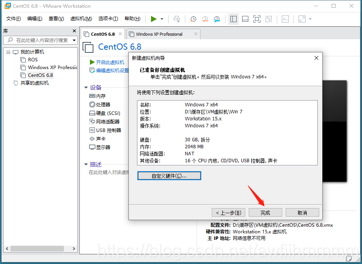Collapse the 描述 section
The width and height of the screenshot is (362, 264).
[86, 165]
